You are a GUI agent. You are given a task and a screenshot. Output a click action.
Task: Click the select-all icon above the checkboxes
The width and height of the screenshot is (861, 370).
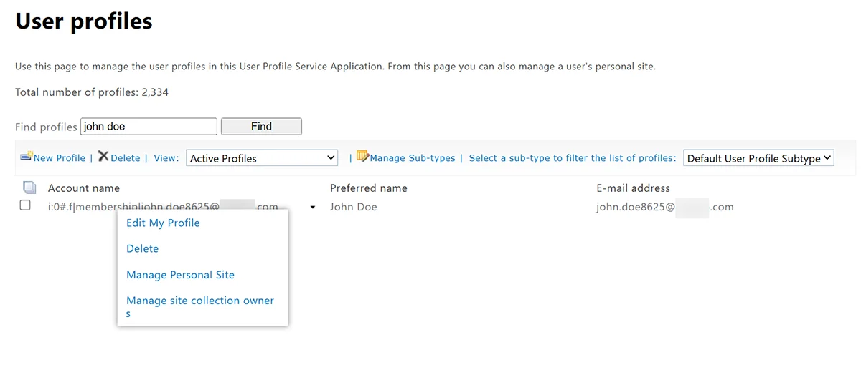pos(29,188)
